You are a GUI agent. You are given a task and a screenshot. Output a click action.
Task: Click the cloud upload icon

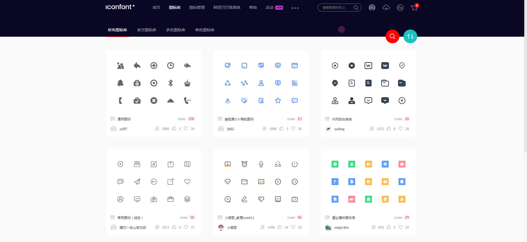click(x=386, y=8)
